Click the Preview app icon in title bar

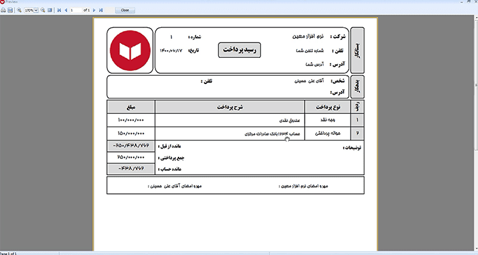2,2
